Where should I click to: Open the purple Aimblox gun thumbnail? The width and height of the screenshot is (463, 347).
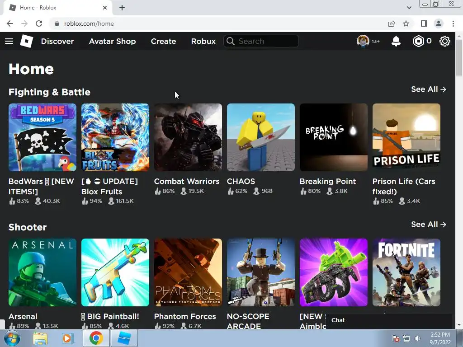[x=334, y=272]
